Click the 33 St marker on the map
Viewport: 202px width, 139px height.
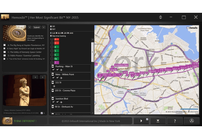[x=125, y=72]
